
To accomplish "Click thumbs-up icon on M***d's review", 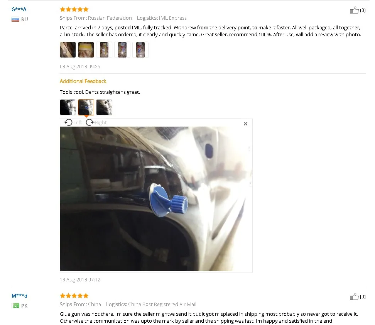I will click(354, 296).
